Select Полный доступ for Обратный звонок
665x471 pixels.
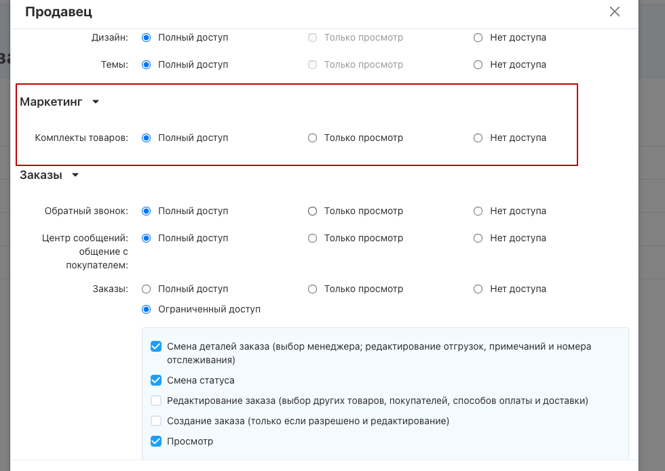pos(147,211)
